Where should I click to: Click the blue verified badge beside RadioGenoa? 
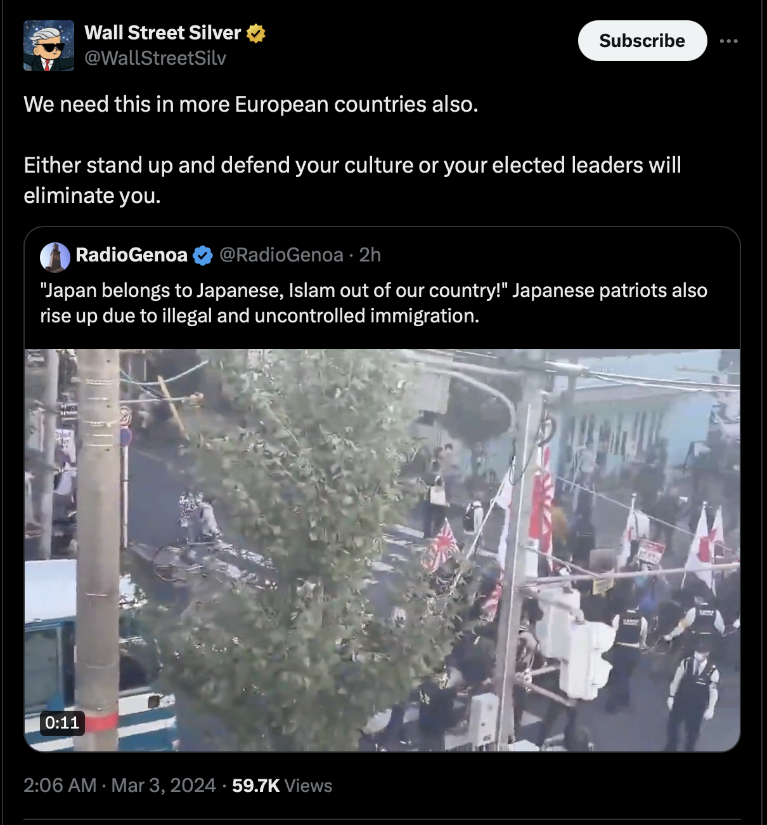click(202, 256)
